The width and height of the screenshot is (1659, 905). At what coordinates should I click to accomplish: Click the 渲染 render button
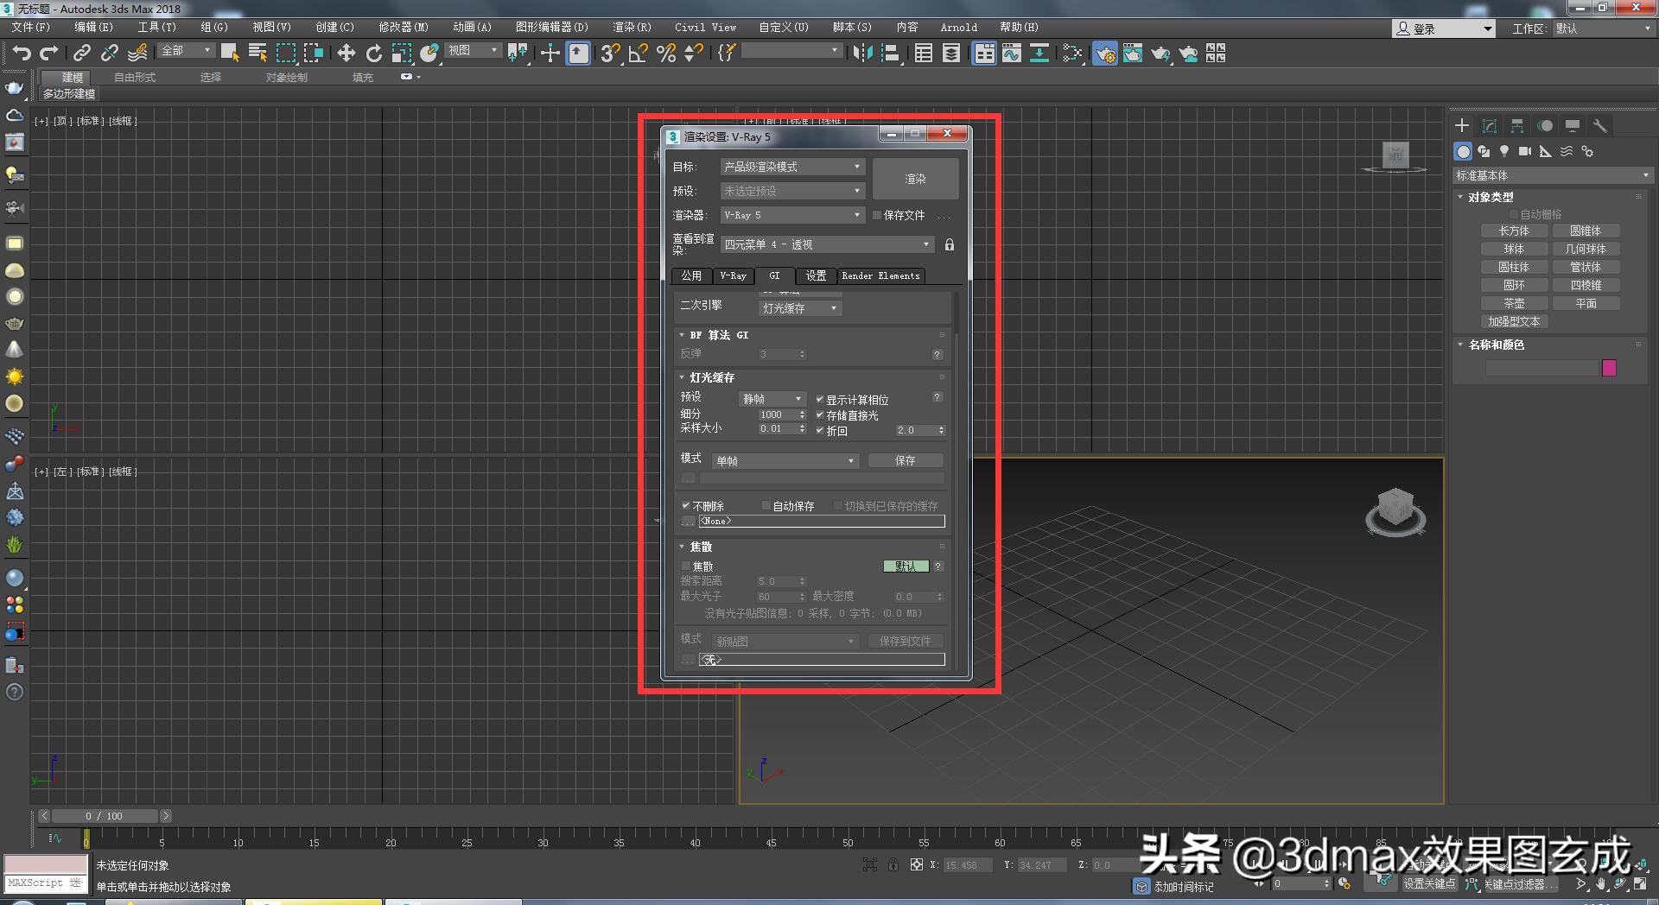click(915, 179)
